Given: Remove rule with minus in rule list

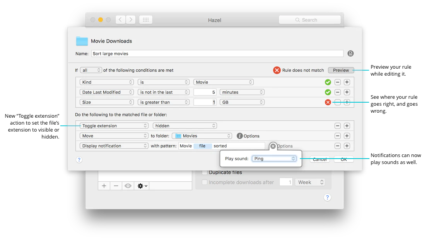Looking at the screenshot, I should click(x=116, y=186).
